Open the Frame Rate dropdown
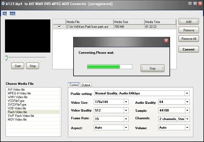This screenshot has height=142, width=204. click(126, 119)
